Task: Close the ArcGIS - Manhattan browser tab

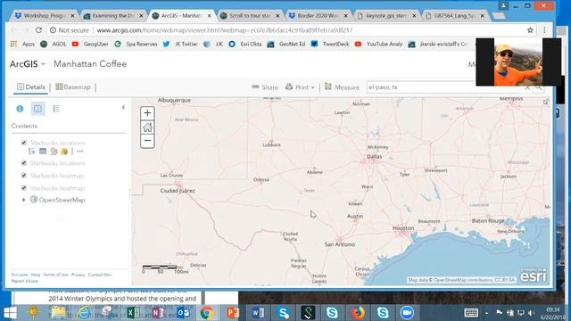Action: [x=210, y=16]
